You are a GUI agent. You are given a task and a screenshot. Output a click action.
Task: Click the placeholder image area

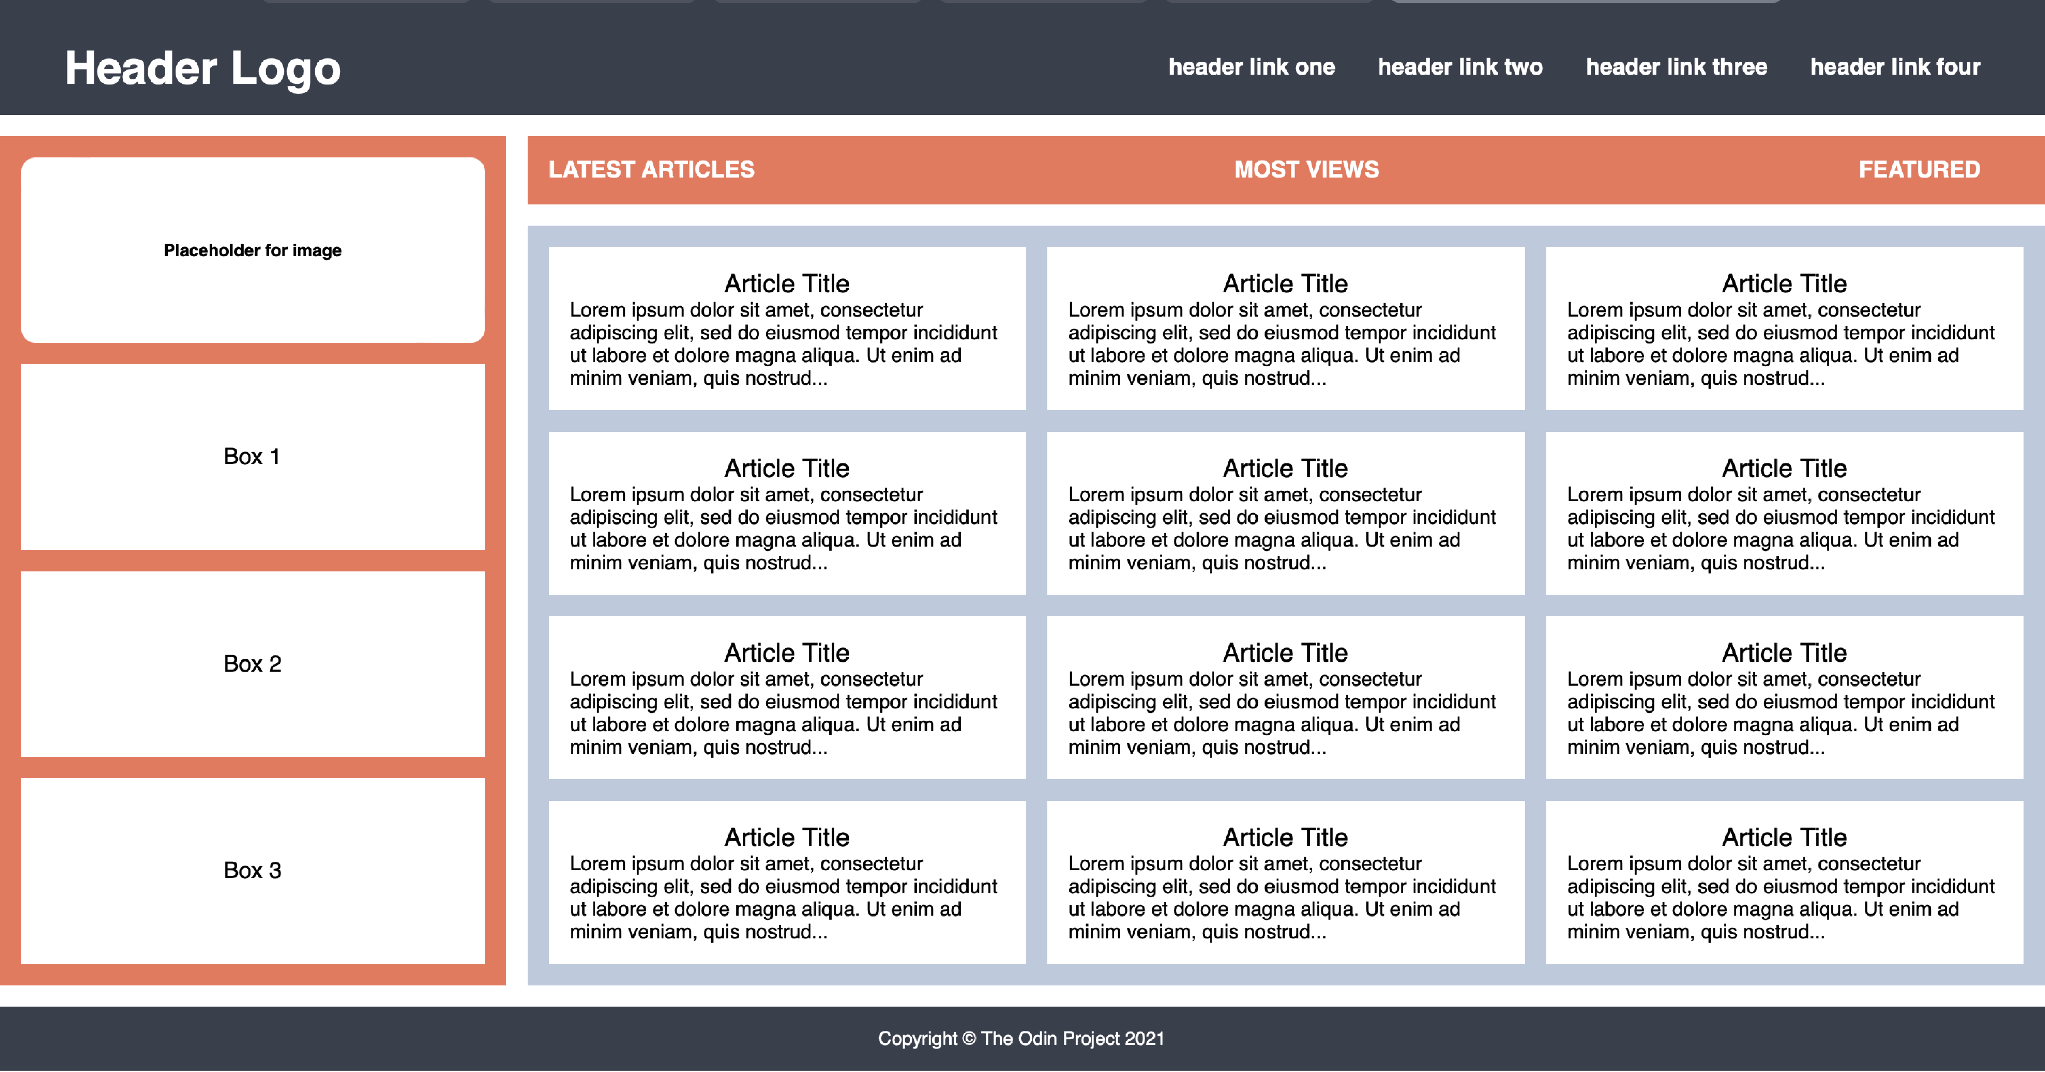tap(253, 249)
